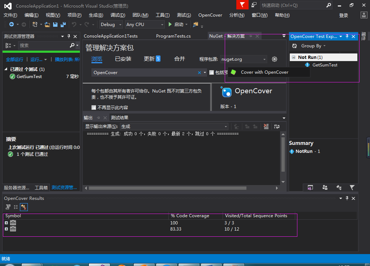Switch to the ProgramTests.cs tab
The width and height of the screenshot is (370, 266).
tap(173, 36)
